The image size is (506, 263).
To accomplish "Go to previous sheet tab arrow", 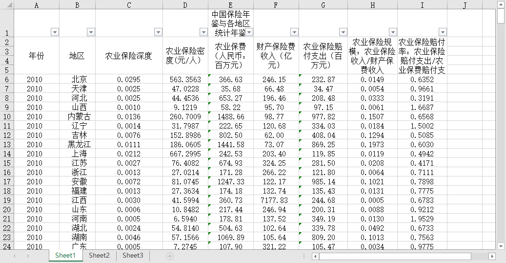I will (x=14, y=256).
